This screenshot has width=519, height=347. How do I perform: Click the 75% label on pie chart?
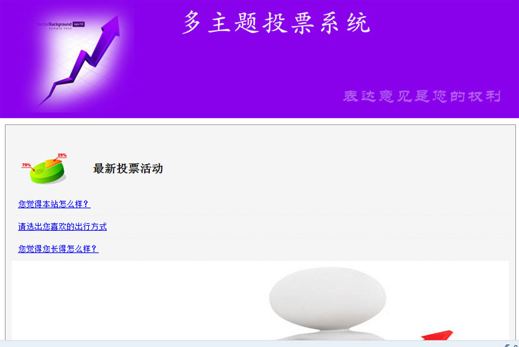26,165
